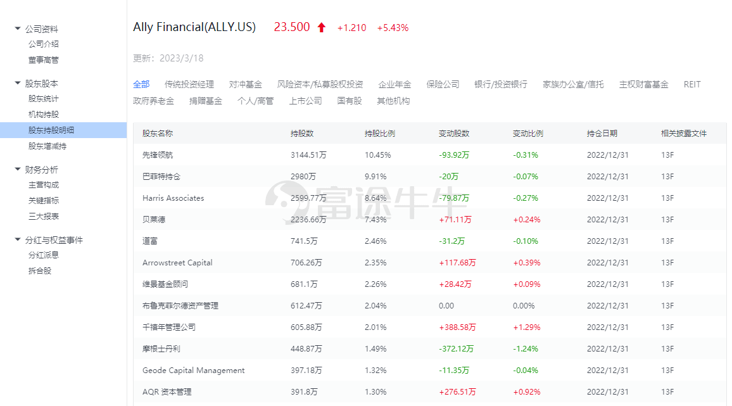Click the 持仓日期 column header

[x=602, y=134]
